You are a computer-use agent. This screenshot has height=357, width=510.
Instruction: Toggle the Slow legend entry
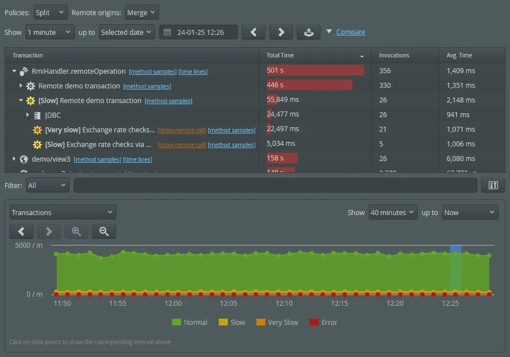click(x=232, y=322)
